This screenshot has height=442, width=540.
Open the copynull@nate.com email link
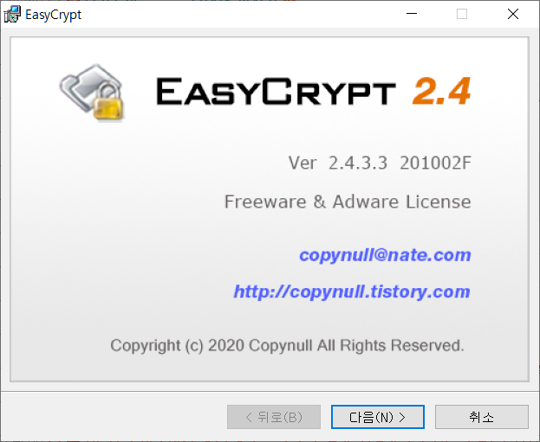click(385, 255)
